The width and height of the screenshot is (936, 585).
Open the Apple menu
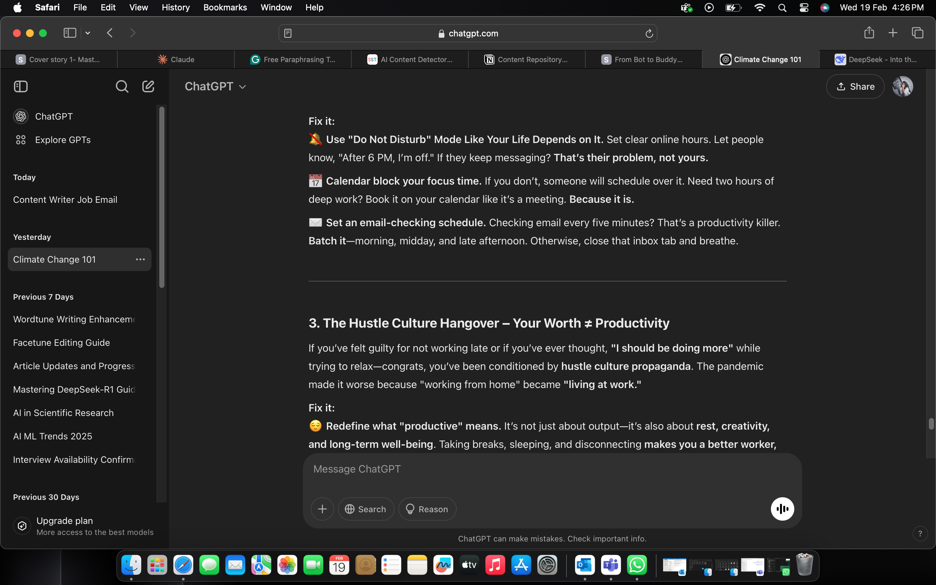[x=18, y=7]
